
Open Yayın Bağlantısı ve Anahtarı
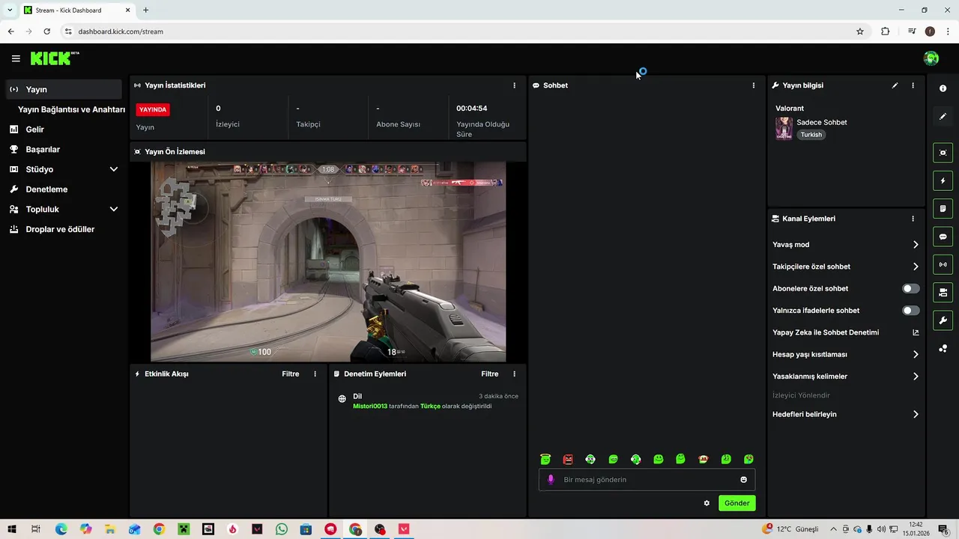pos(71,109)
